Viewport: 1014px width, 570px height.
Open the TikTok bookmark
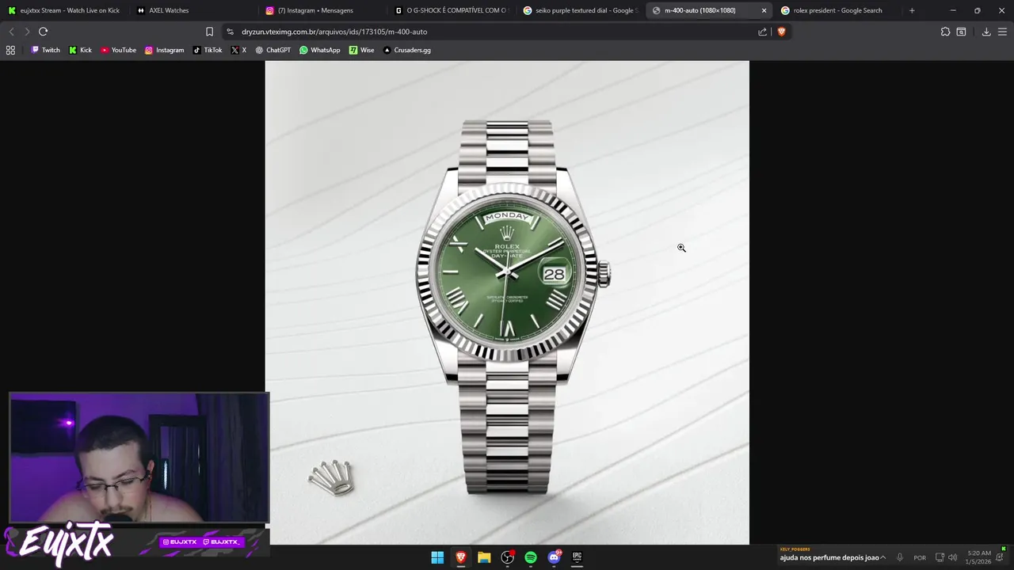coord(208,50)
